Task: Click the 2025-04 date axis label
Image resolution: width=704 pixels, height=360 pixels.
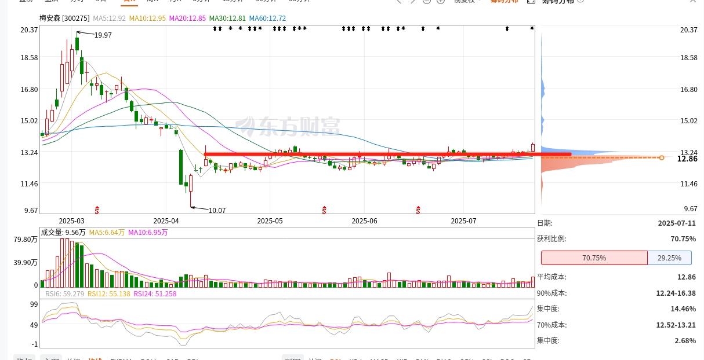Action: [x=166, y=221]
